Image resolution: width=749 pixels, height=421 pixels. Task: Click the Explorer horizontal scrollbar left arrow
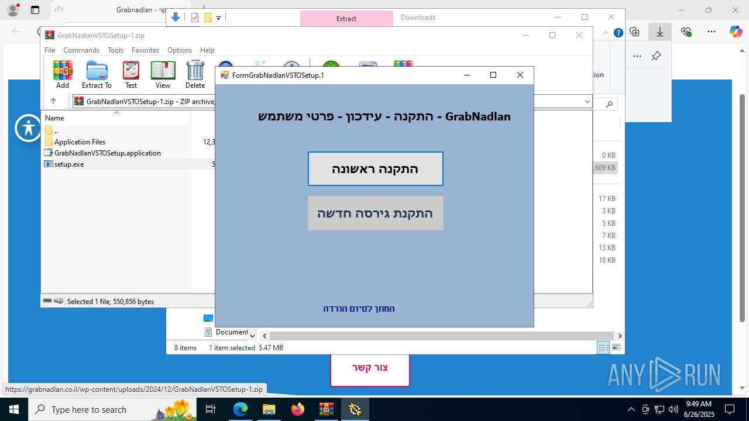point(264,336)
